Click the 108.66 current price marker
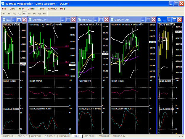 click(x=152, y=42)
